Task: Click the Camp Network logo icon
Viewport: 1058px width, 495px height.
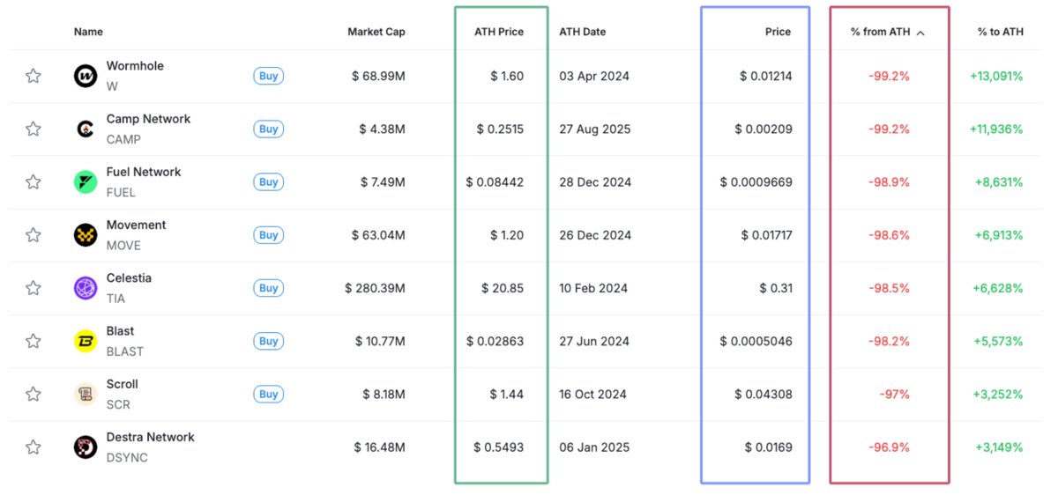Action: point(86,129)
